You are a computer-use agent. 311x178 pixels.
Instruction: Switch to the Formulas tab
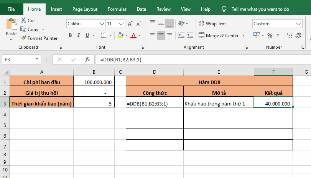coord(117,9)
